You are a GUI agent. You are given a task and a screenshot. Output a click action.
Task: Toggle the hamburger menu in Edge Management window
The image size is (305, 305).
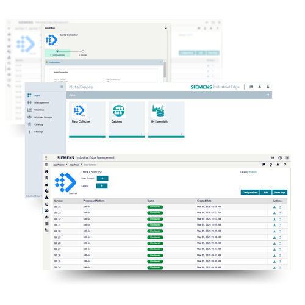click(46, 165)
